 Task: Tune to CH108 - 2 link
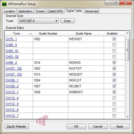[x=12, y=86]
